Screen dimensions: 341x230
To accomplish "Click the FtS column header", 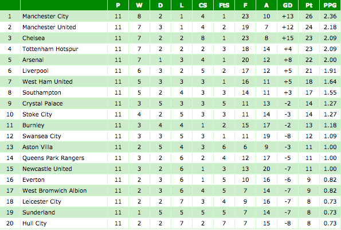I will point(224,5).
